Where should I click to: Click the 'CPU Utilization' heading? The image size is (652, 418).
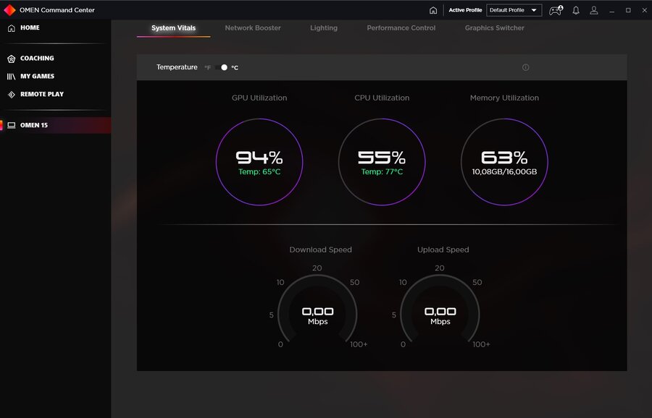(382, 98)
